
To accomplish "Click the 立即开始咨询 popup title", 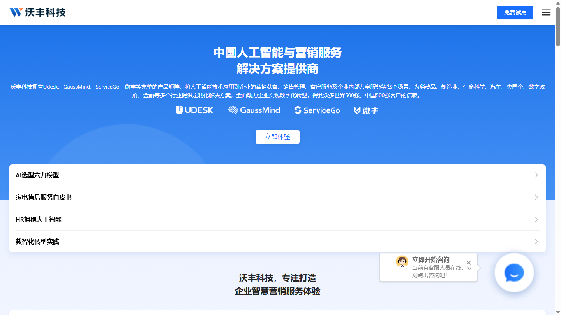I will pyautogui.click(x=431, y=259).
